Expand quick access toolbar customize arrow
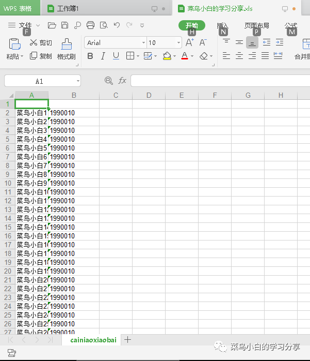This screenshot has height=361, width=310. point(142,25)
